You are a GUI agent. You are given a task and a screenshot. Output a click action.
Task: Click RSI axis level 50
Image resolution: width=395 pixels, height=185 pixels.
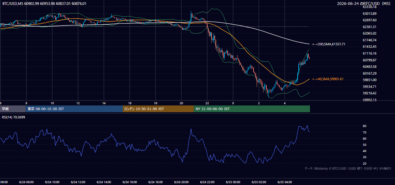[364, 145]
